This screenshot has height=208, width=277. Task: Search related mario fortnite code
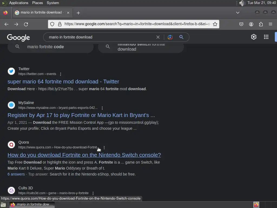(x=51, y=47)
